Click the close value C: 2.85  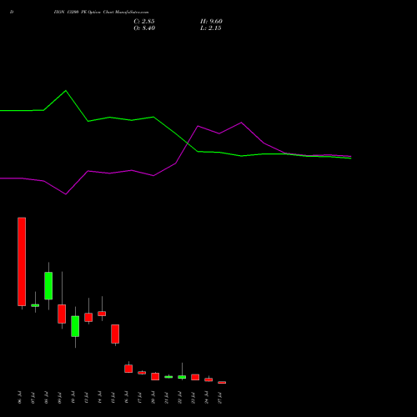[144, 22]
